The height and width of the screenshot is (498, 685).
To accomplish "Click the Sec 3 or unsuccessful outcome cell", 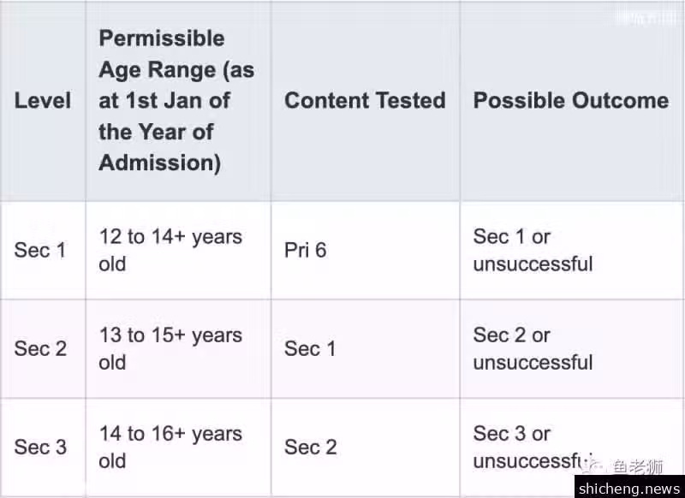I will click(571, 448).
